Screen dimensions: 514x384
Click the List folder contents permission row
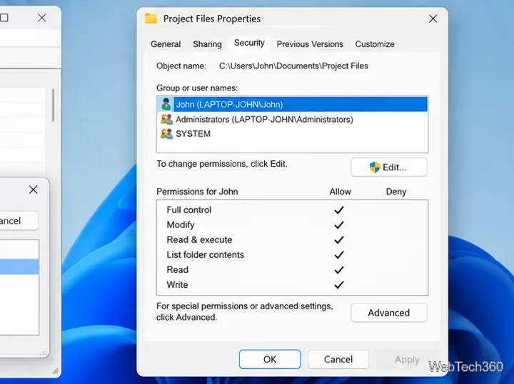[292, 255]
